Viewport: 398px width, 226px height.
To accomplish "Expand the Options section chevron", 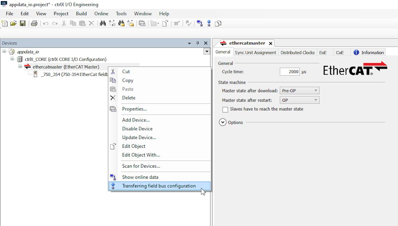I will [223, 122].
